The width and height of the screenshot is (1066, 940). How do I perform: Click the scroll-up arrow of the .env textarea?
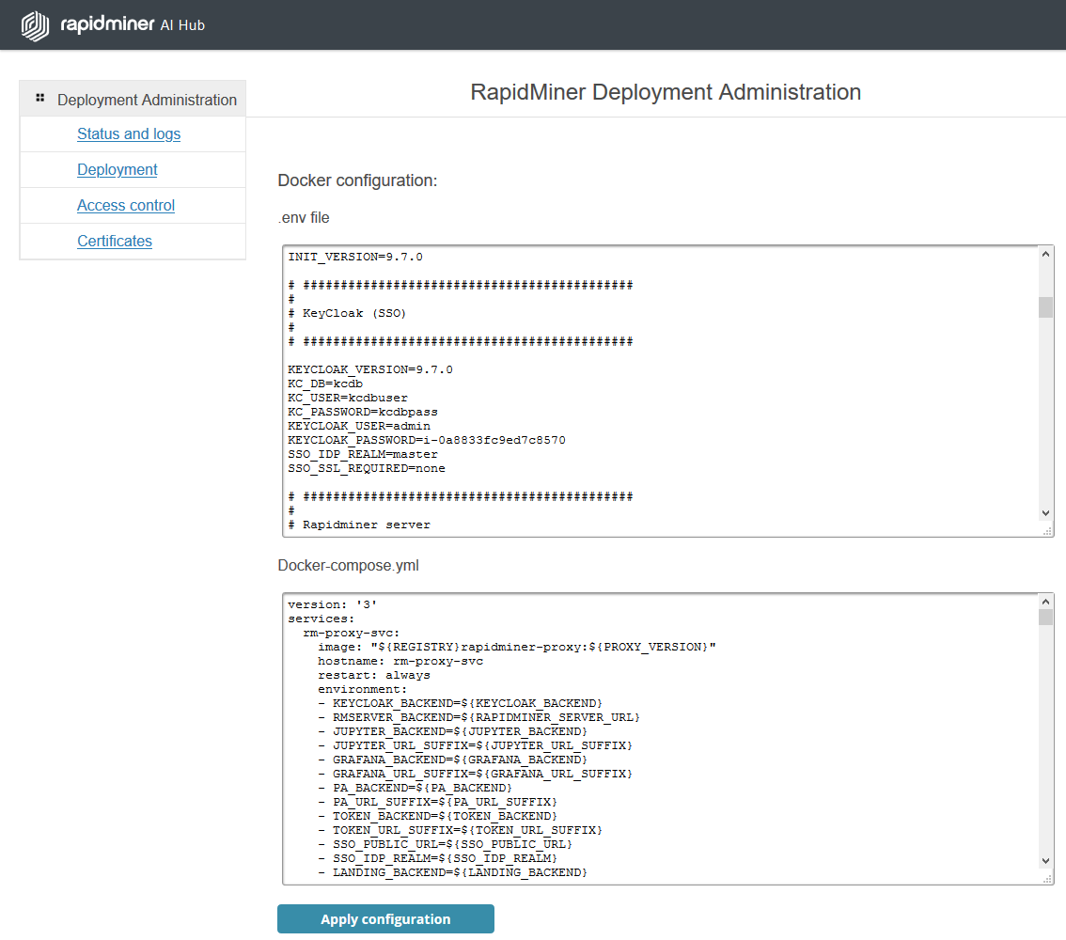(x=1045, y=253)
